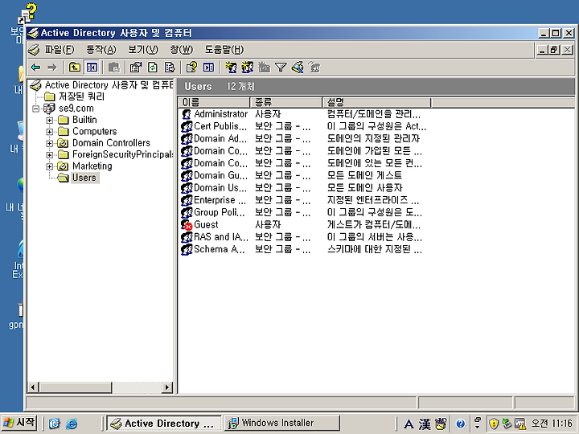Screen dimensions: 579x434
Task: Open the 보기(V) menu
Action: tap(143, 50)
